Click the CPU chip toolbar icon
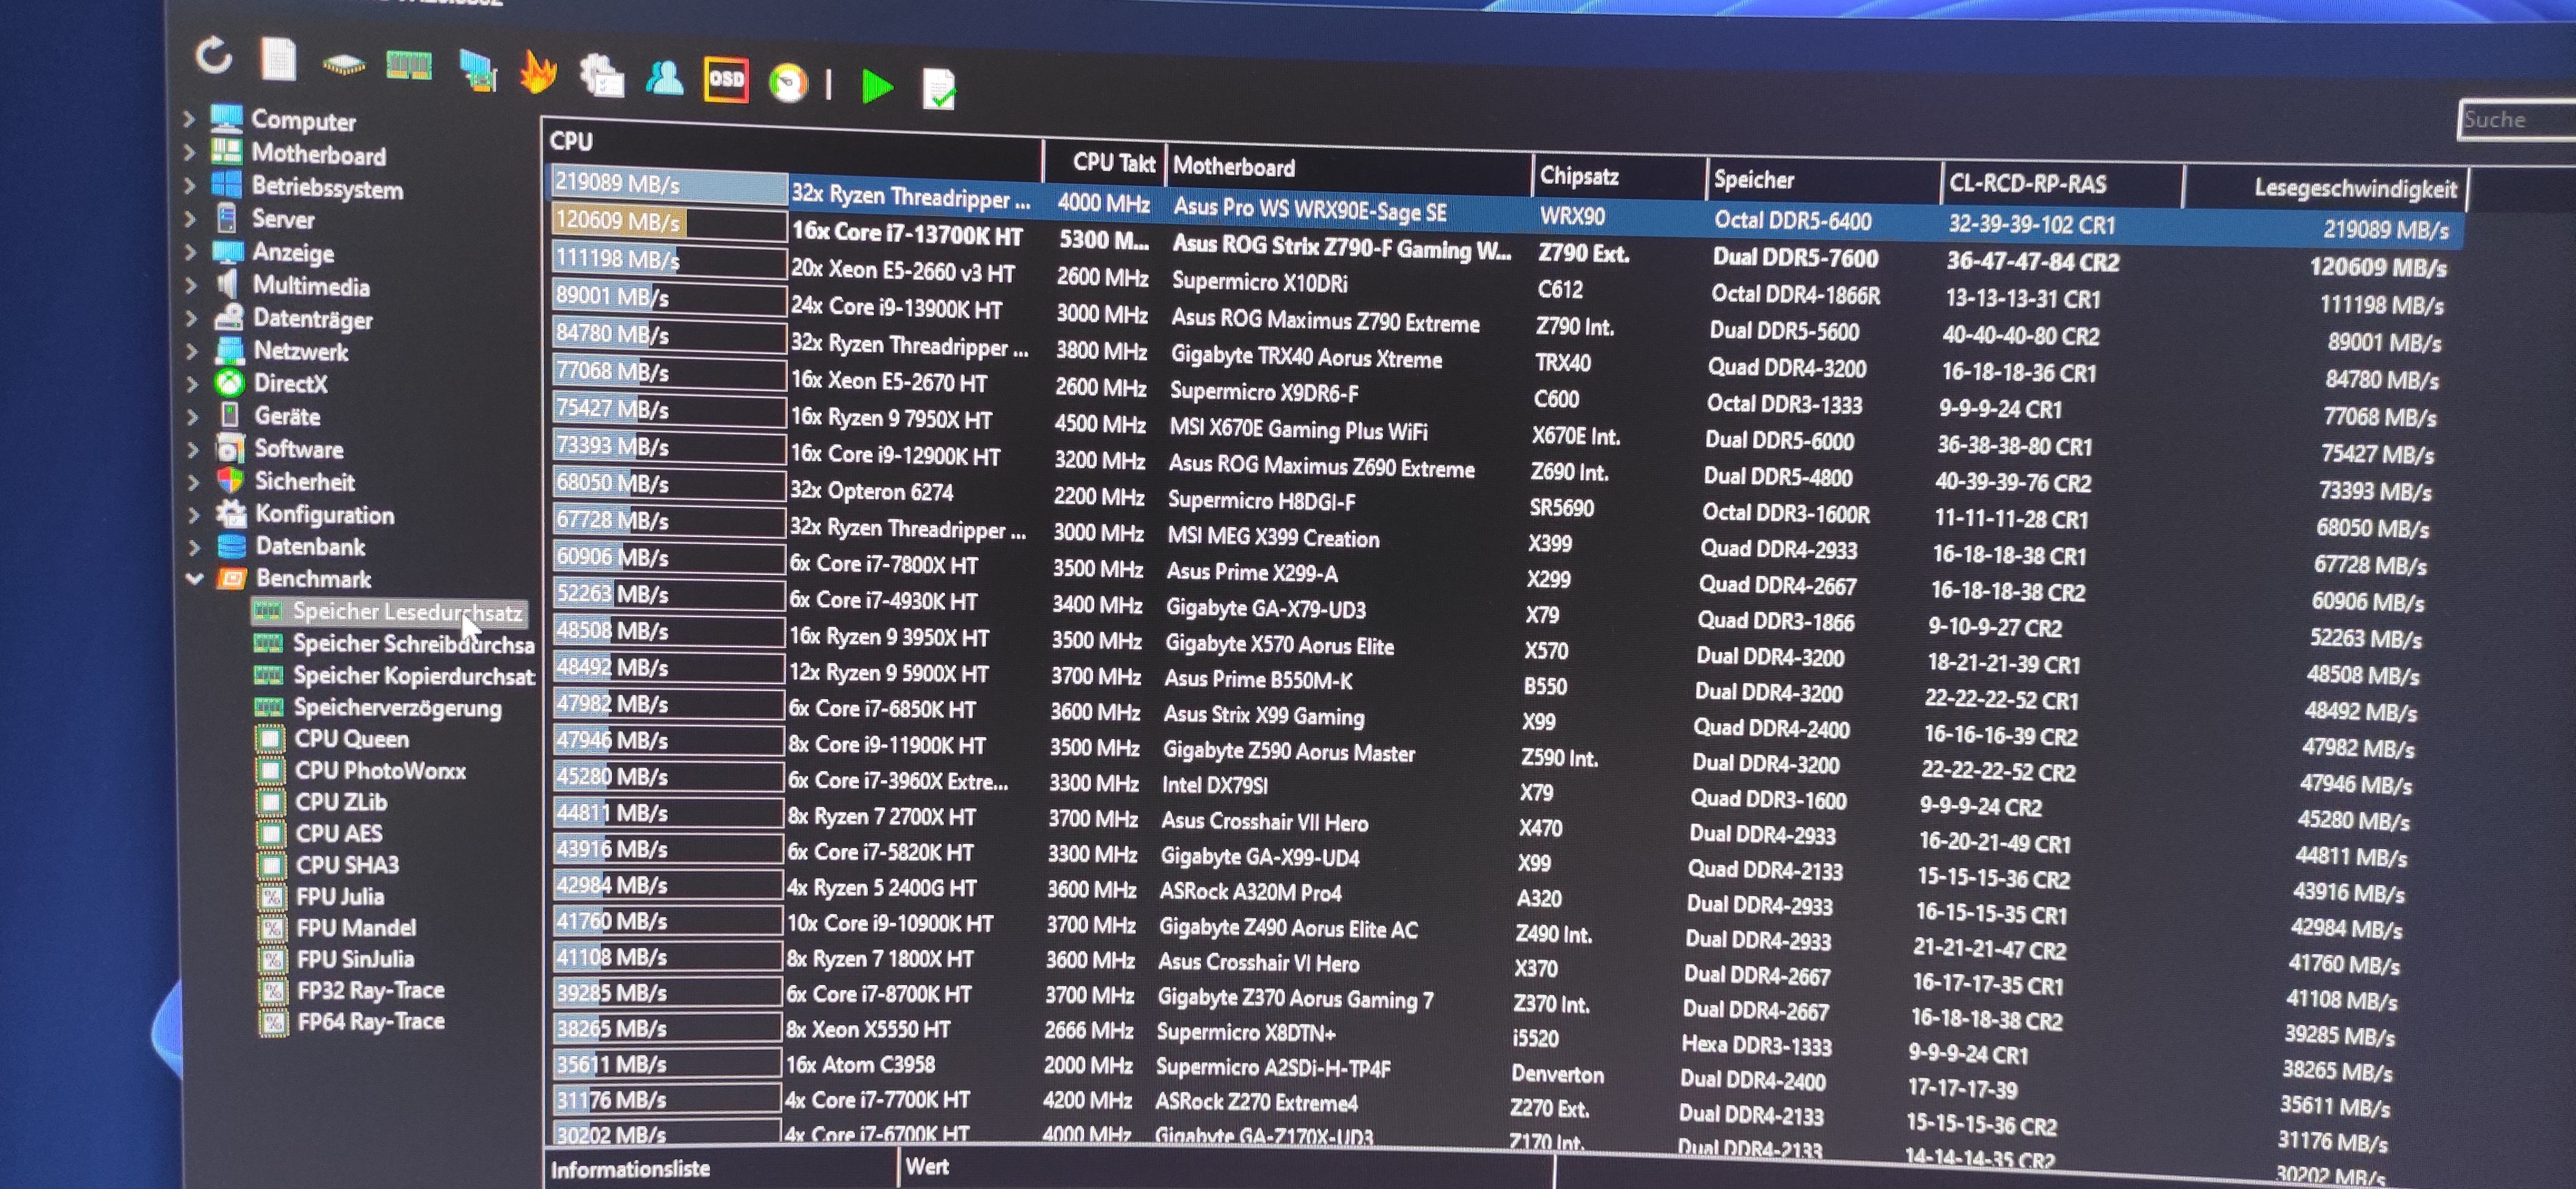The width and height of the screenshot is (2576, 1189). tap(344, 65)
